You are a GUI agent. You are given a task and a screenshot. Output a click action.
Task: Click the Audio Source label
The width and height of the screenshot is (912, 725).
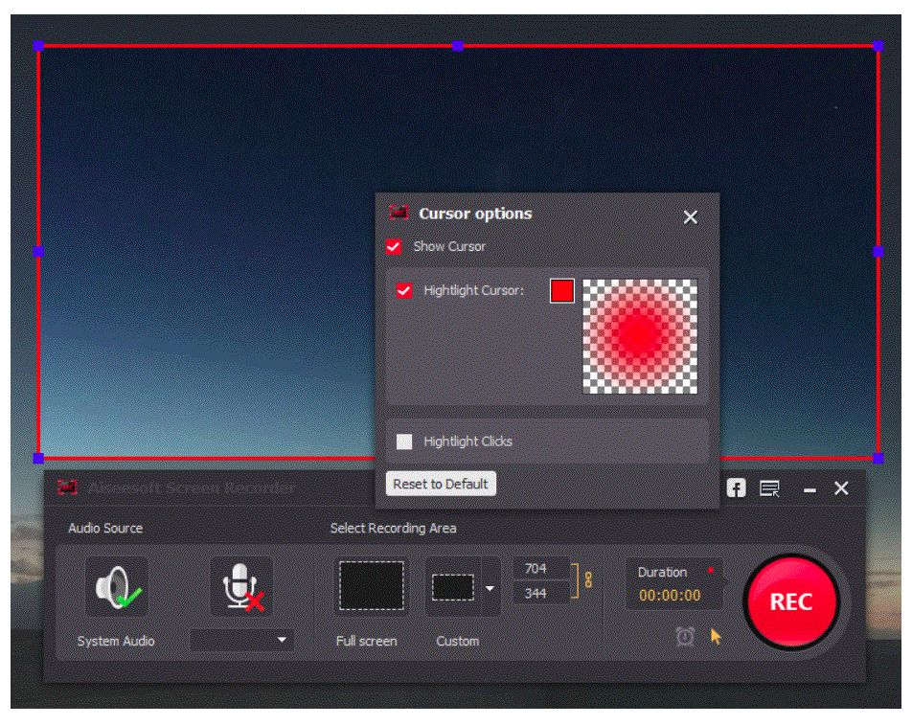[105, 528]
